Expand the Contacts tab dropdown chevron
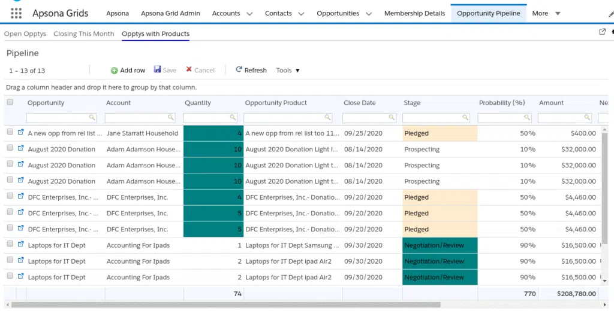 pos(301,14)
